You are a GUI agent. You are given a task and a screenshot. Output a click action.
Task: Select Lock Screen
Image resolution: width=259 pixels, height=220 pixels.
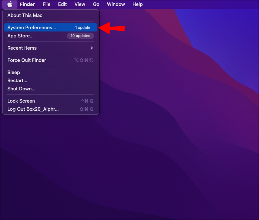pos(51,101)
